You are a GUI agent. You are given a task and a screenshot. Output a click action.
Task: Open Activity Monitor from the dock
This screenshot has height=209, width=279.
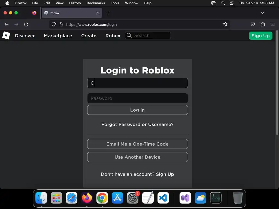coord(216,198)
